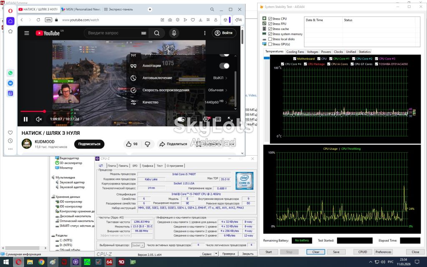Open the Скорость воспроизведения speed submenu
This screenshot has height=267, width=427.
[180, 90]
